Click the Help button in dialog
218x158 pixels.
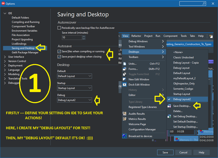(x=201, y=153)
